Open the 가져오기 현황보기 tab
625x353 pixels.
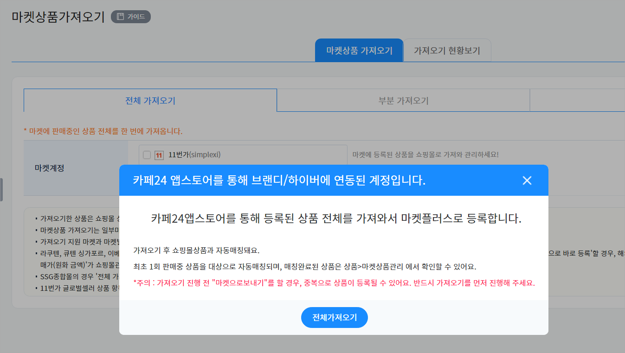pyautogui.click(x=447, y=51)
